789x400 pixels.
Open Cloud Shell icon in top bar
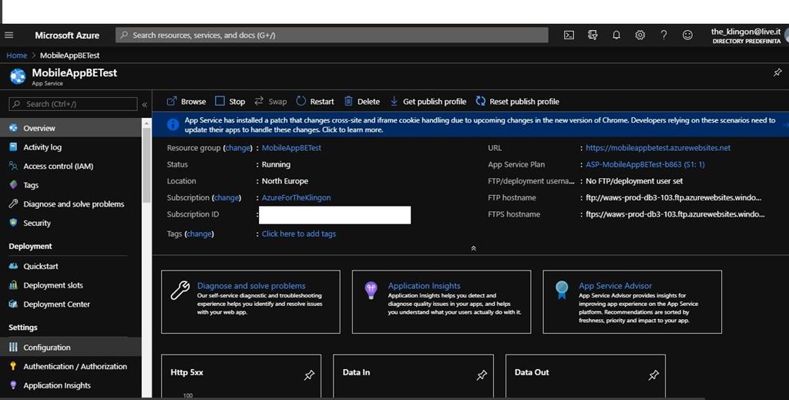tap(569, 35)
